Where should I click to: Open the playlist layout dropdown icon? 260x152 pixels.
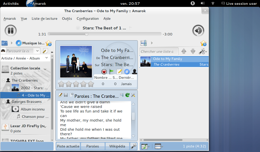(x=159, y=146)
